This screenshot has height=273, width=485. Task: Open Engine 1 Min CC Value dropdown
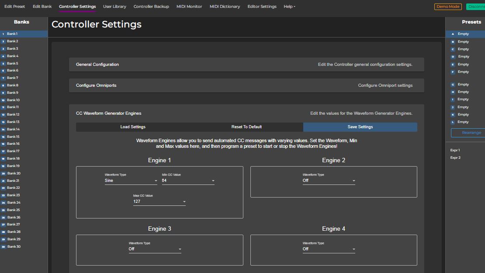coord(188,181)
